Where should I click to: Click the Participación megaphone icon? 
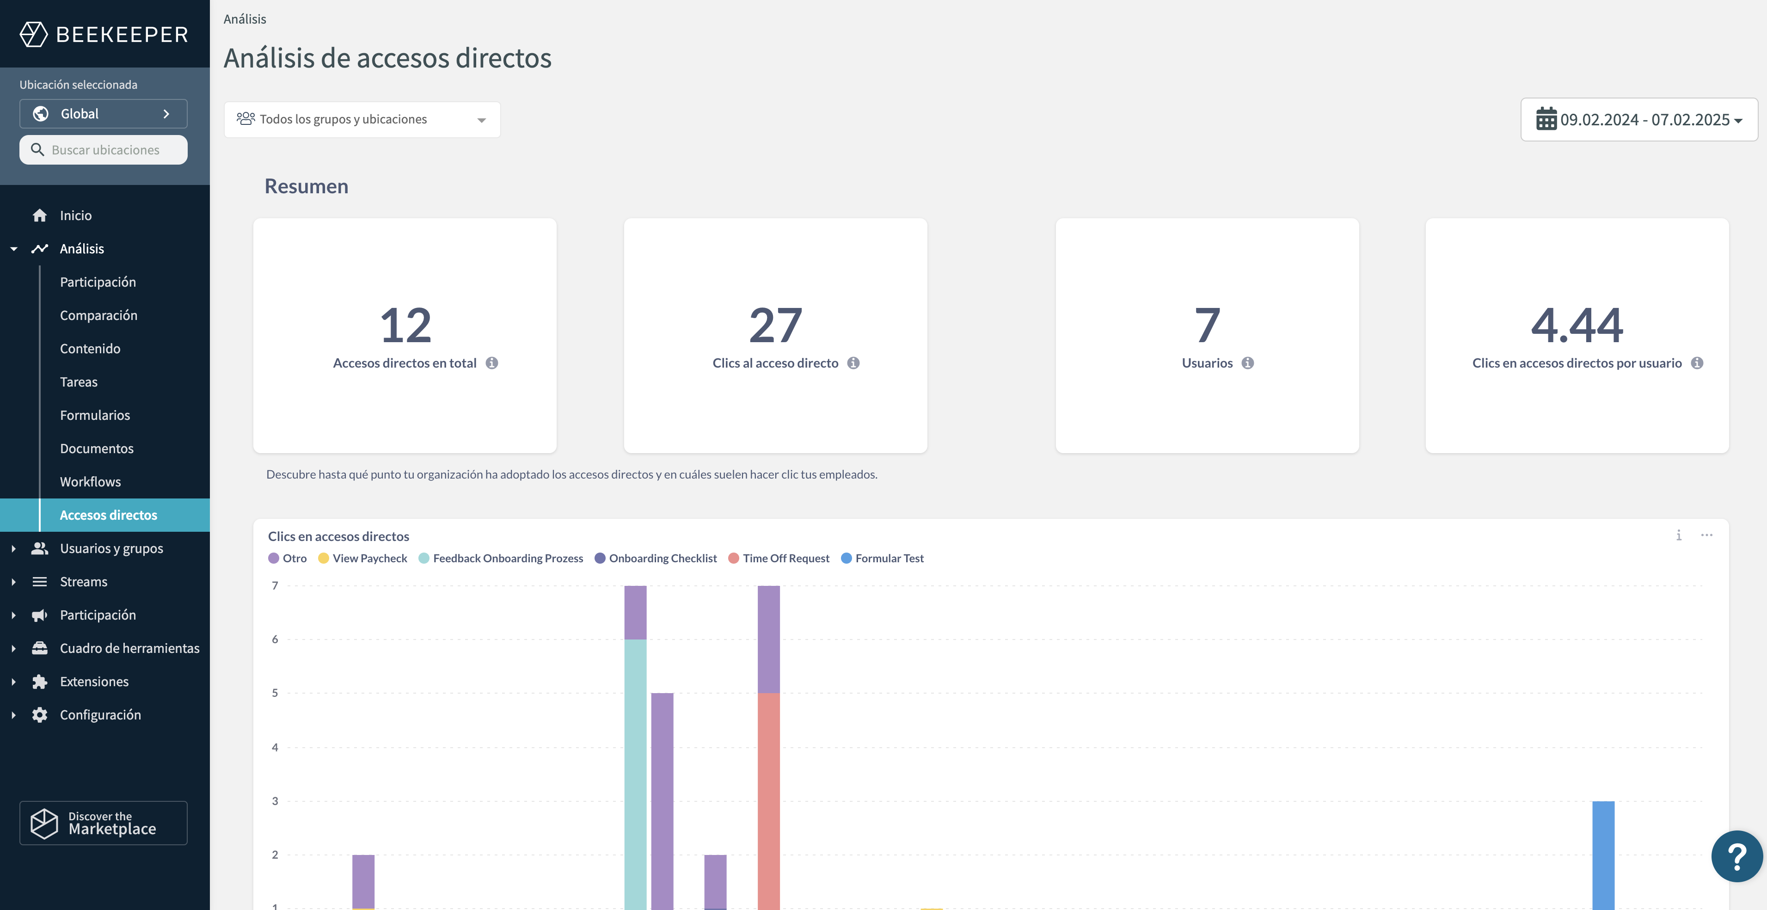pyautogui.click(x=40, y=615)
